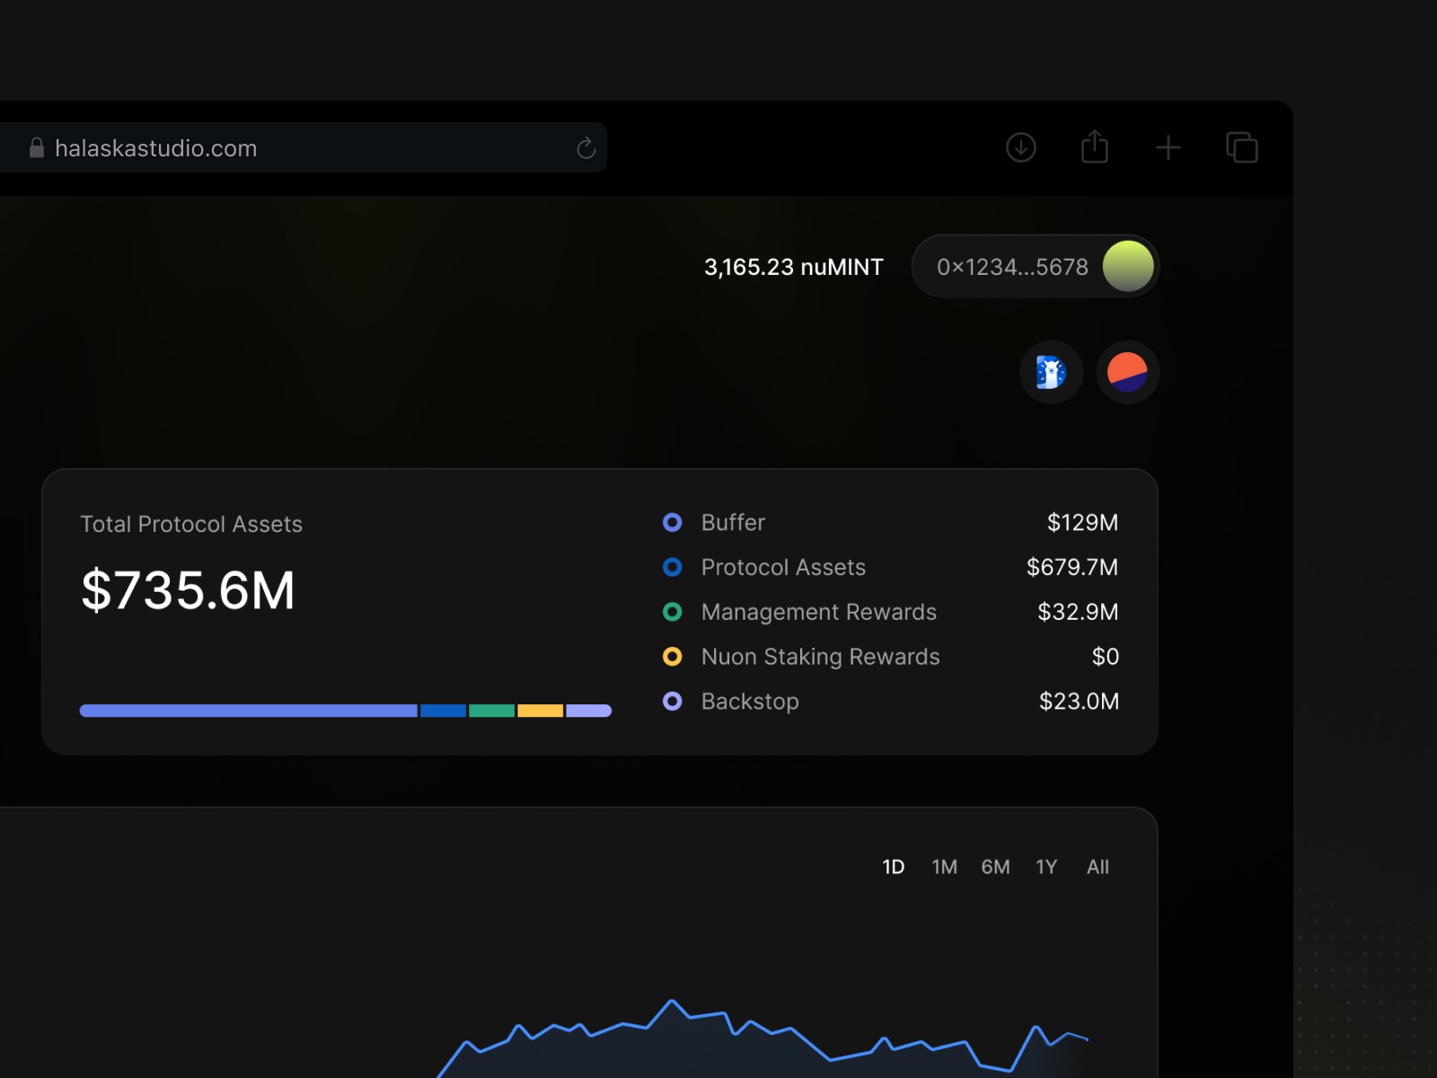The height and width of the screenshot is (1078, 1437).
Task: Click the Backstop lavender ring icon
Action: point(672,702)
